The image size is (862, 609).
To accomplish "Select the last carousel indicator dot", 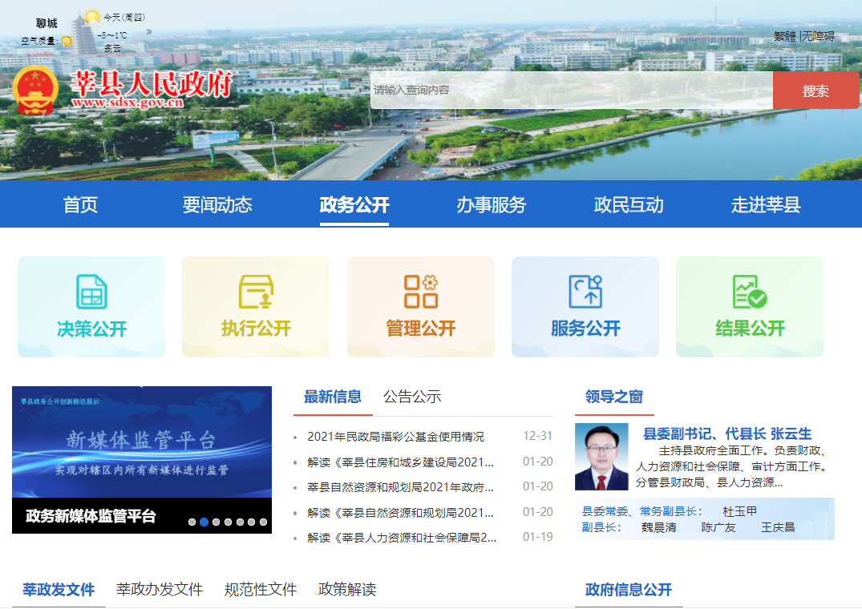I will tap(262, 522).
